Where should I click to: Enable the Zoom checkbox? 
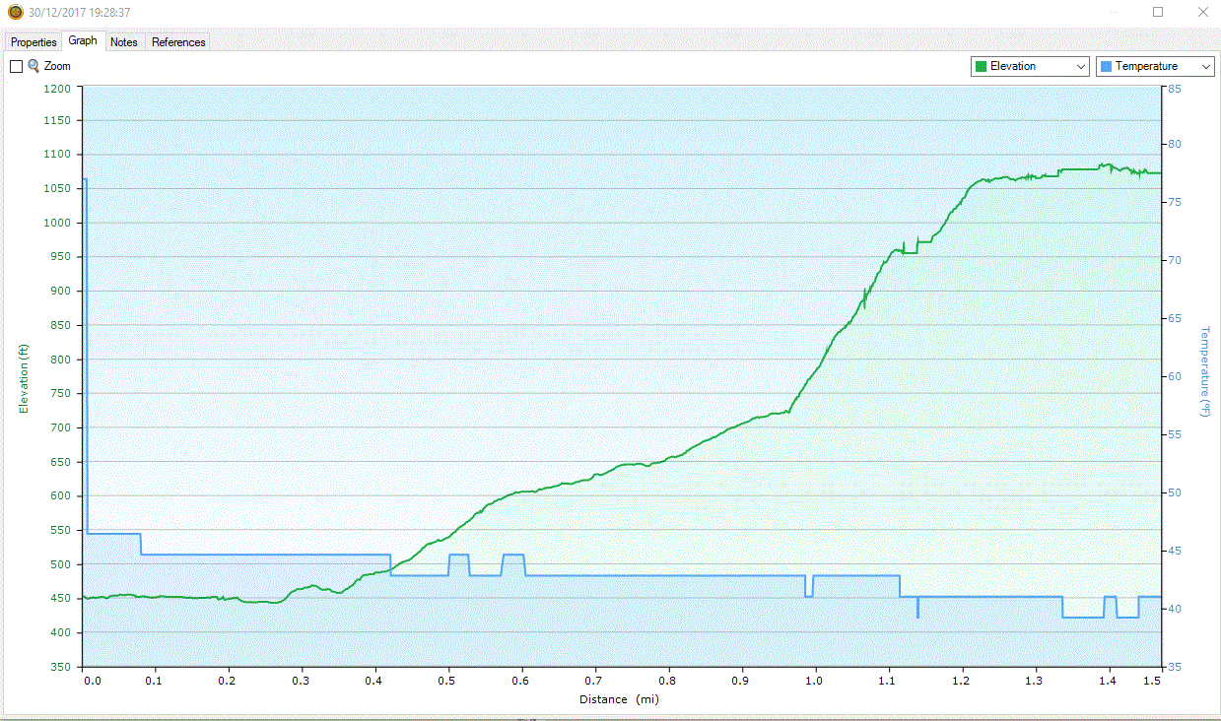pyautogui.click(x=16, y=67)
